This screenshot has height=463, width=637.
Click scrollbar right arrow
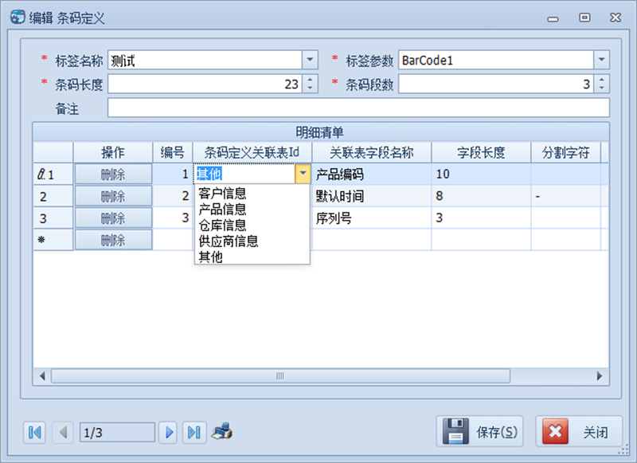click(600, 375)
